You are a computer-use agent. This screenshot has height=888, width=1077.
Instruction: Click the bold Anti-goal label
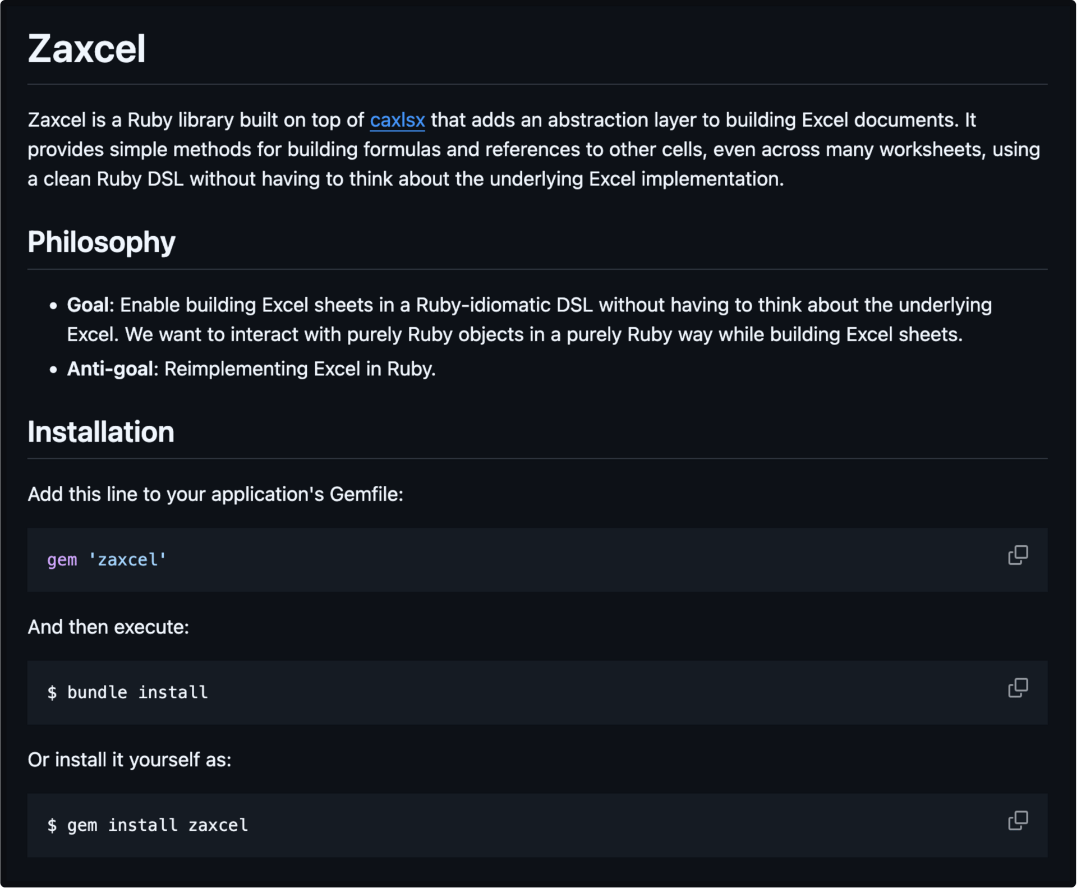[110, 369]
